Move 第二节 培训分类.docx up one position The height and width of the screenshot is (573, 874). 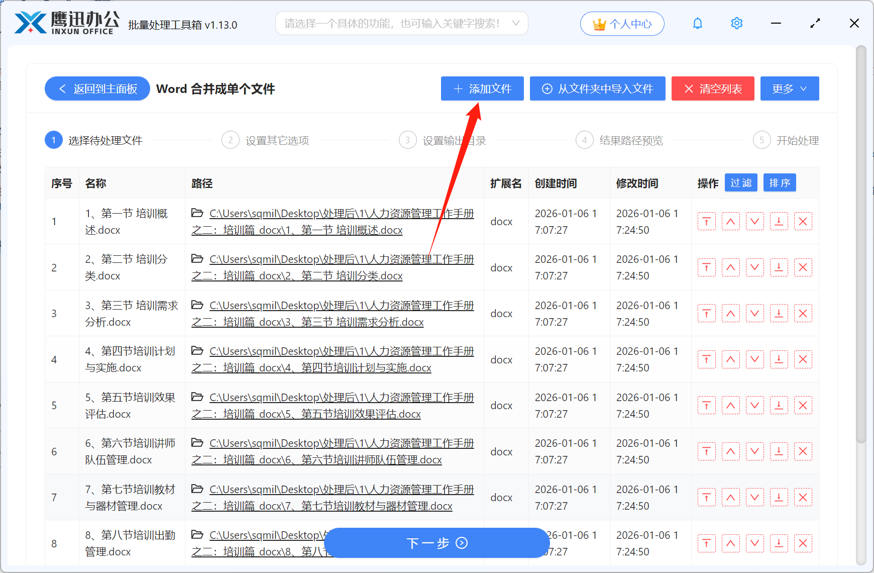731,267
